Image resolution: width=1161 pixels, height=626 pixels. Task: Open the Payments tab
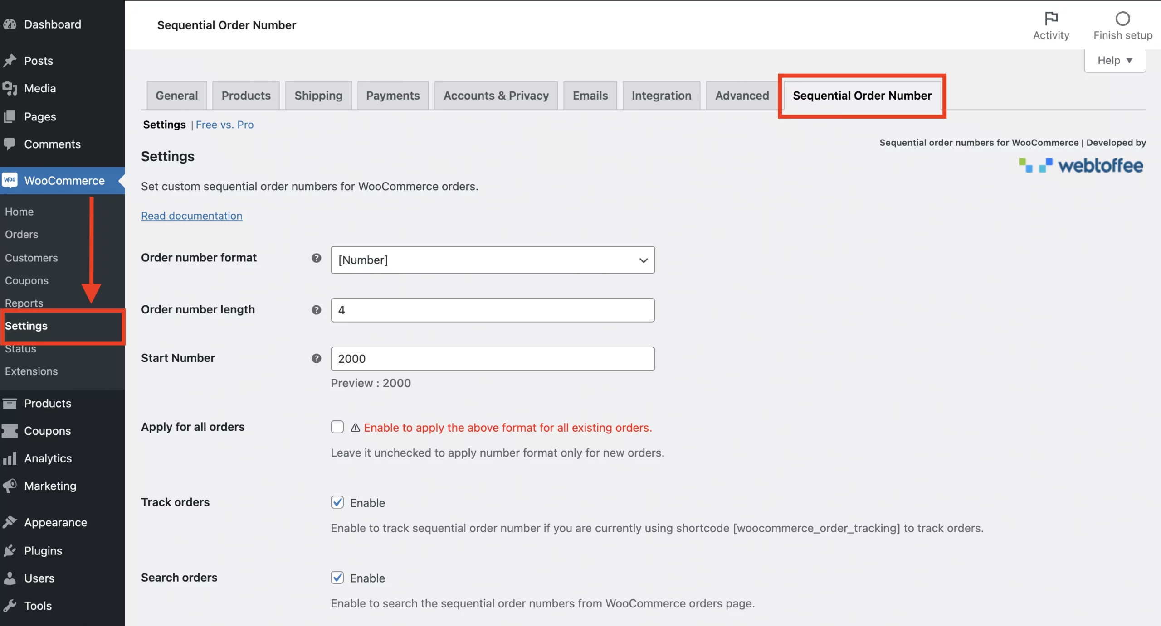tap(393, 96)
